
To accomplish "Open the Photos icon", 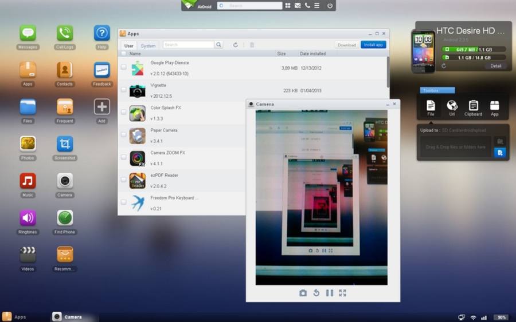I will (28, 144).
